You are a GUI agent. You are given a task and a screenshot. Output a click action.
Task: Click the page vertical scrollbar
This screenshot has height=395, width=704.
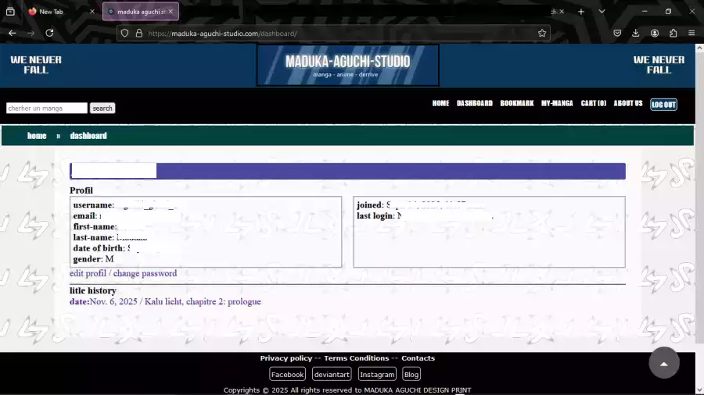(699, 197)
